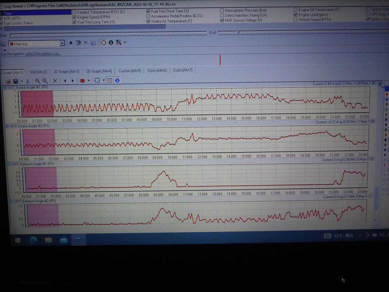Click the down arrow load log icon
The width and height of the screenshot is (389, 292).
(x=71, y=43)
